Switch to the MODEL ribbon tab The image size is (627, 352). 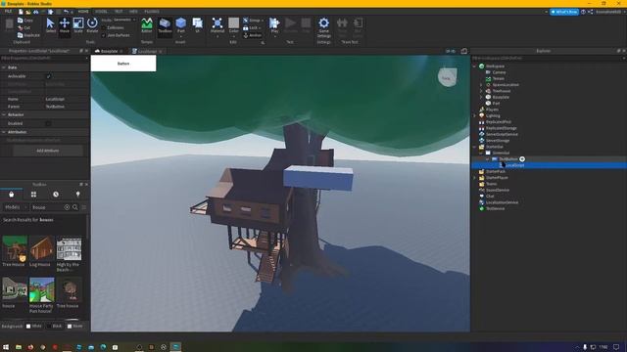coord(101,11)
